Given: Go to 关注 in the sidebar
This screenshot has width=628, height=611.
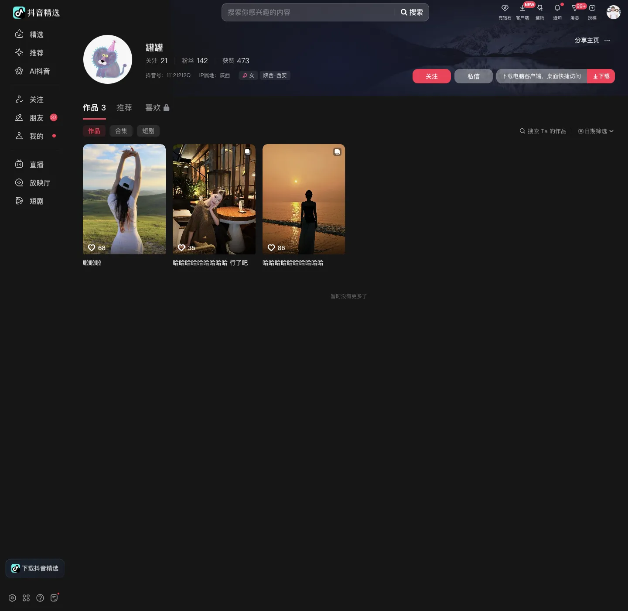Looking at the screenshot, I should 30,100.
